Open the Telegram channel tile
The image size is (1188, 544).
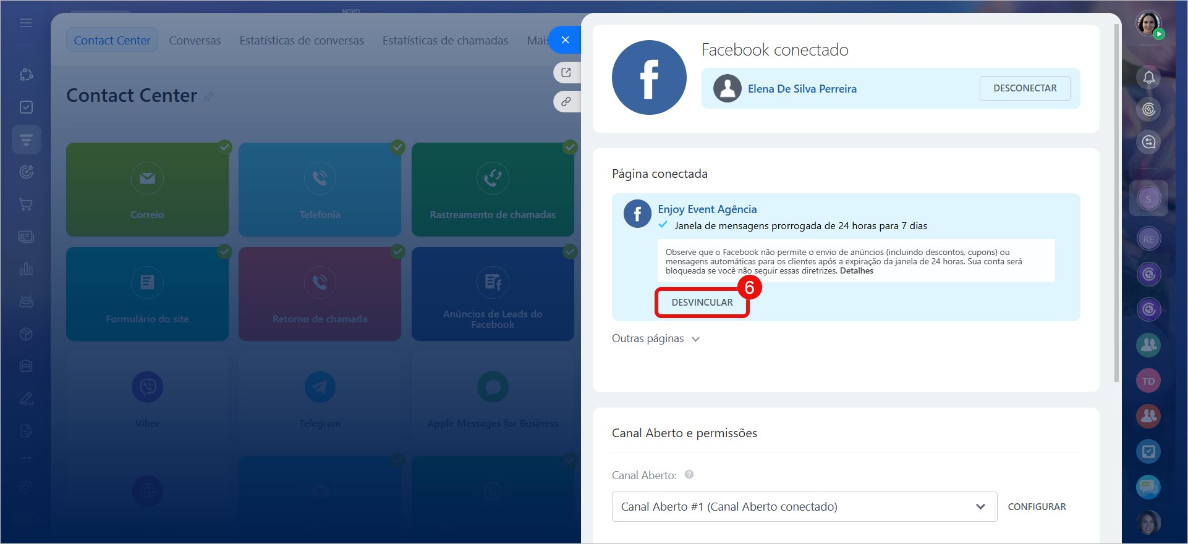(x=320, y=398)
